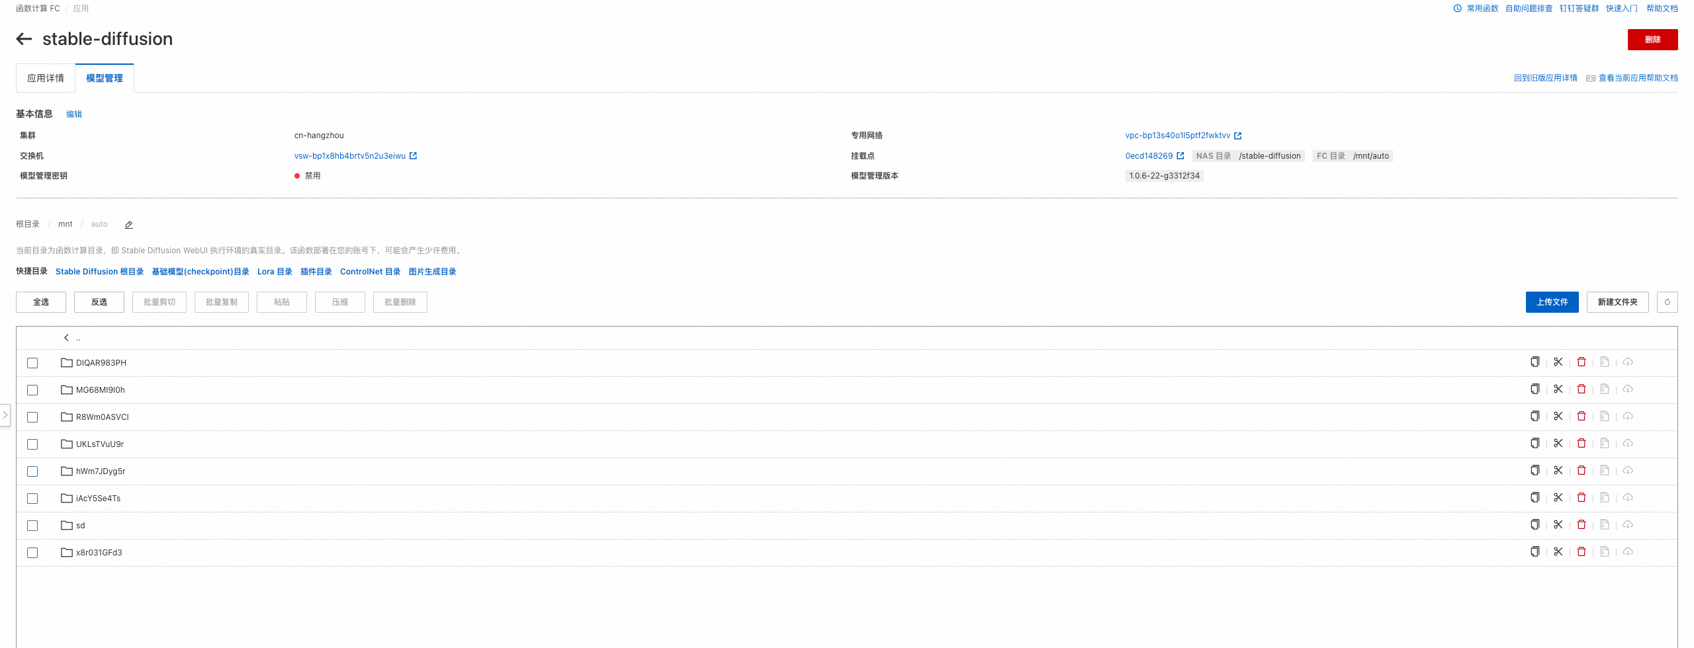Image resolution: width=1694 pixels, height=648 pixels.
Task: Copy the R8Wm0ASVCI folder
Action: (1535, 416)
